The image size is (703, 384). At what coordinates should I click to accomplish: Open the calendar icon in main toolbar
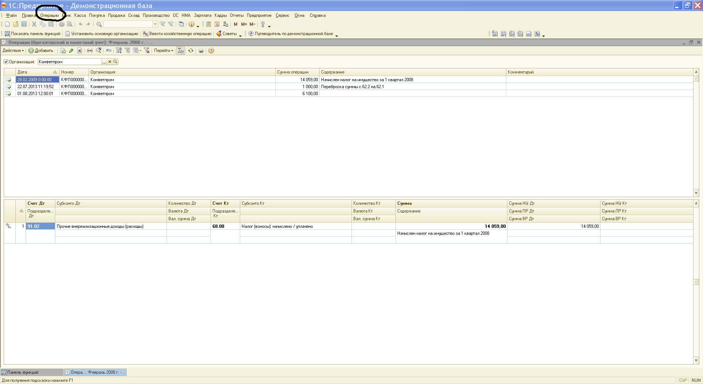coord(217,25)
